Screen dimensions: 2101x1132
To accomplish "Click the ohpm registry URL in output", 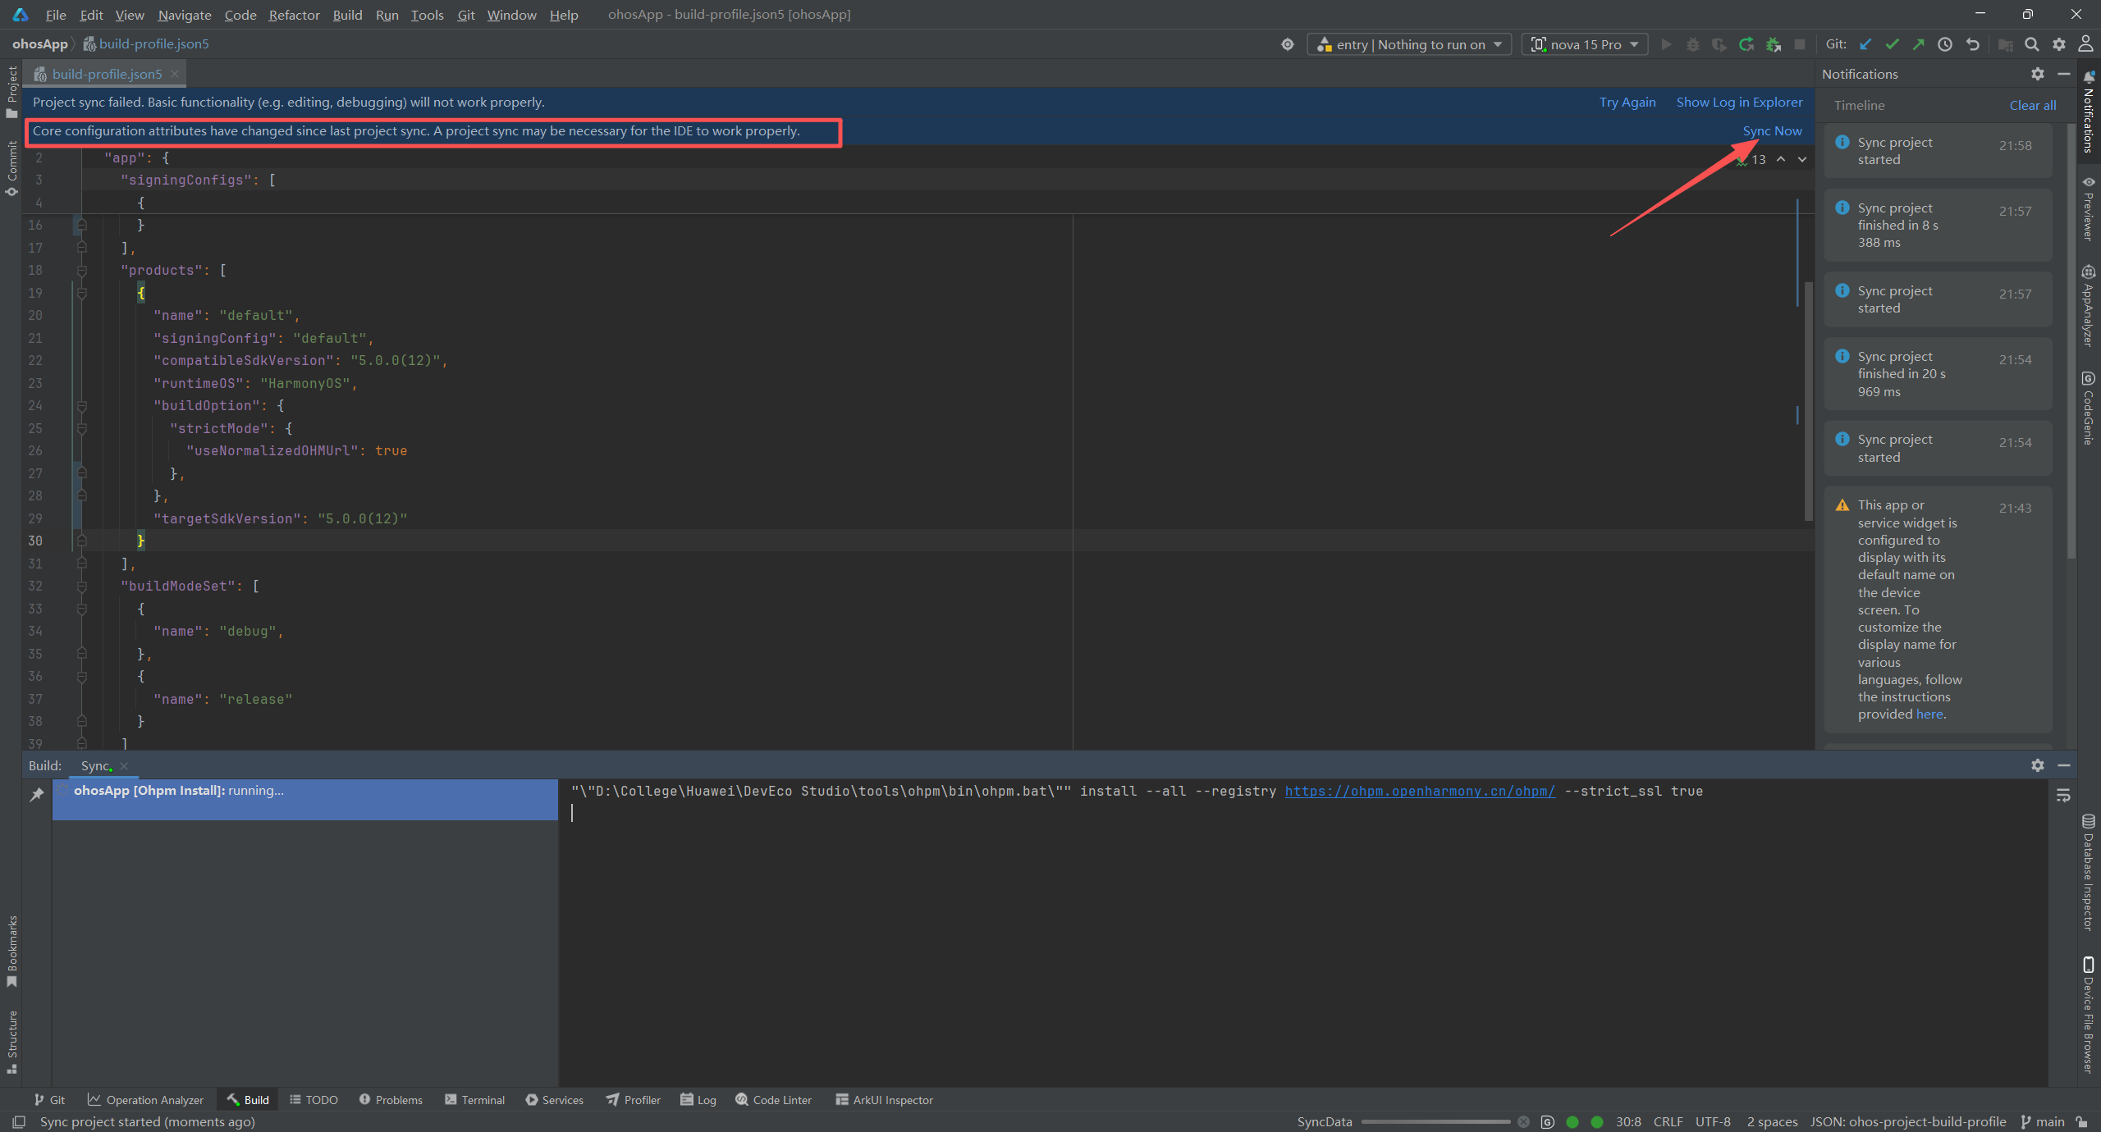I will click(1419, 791).
